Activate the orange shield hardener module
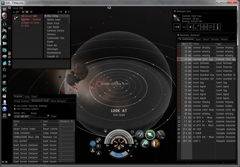The height and width of the screenshot is (167, 240). (155, 144)
